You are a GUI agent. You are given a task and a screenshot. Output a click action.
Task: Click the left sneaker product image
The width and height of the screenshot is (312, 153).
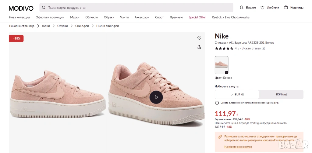click(58, 95)
